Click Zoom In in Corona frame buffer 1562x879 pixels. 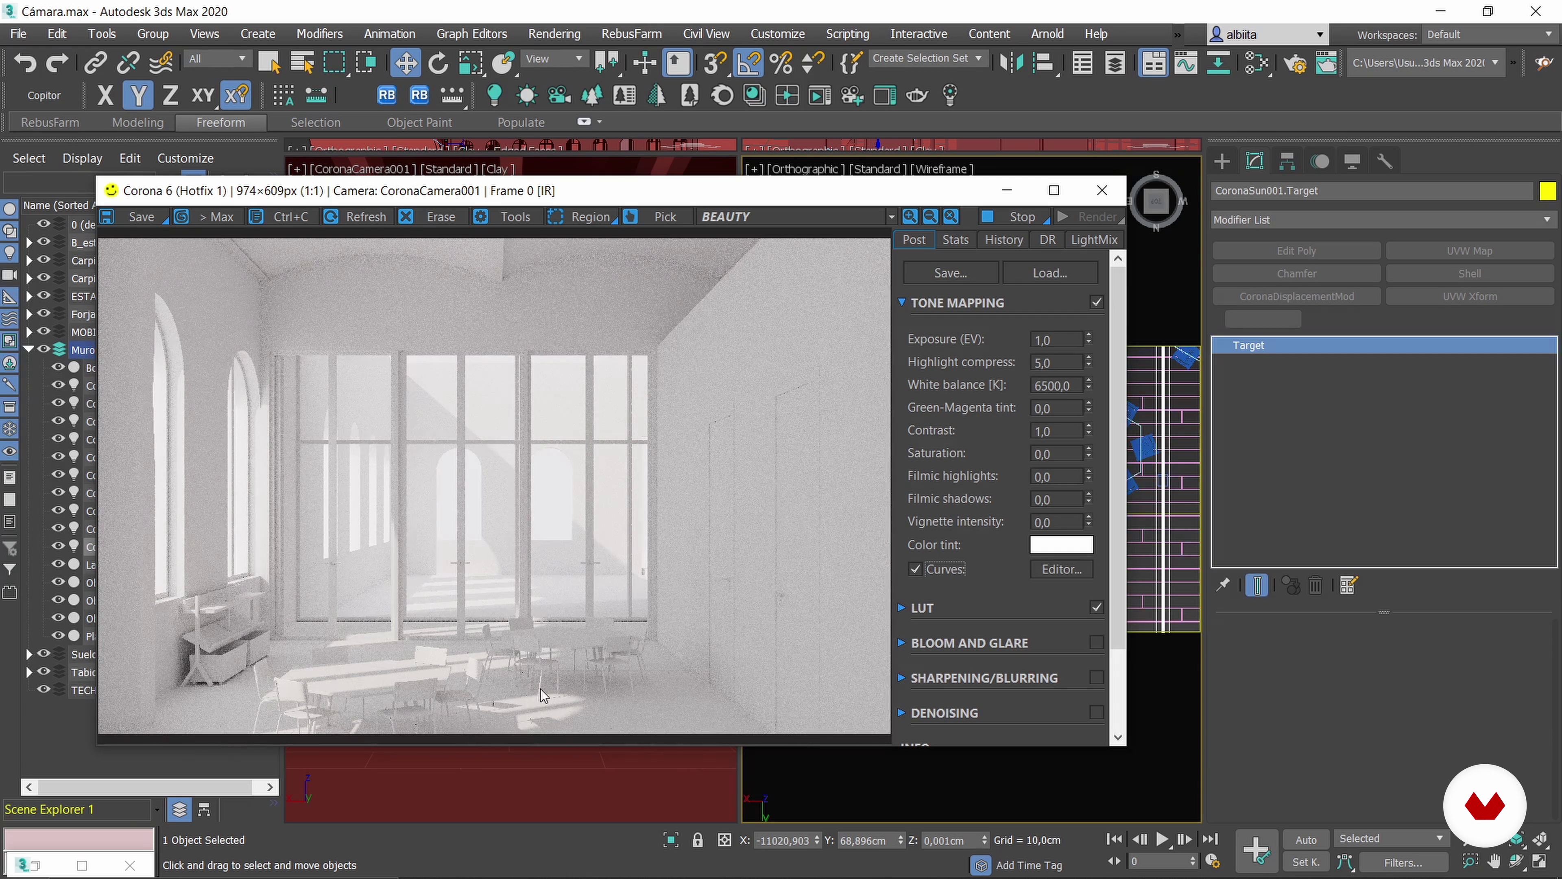click(x=910, y=216)
